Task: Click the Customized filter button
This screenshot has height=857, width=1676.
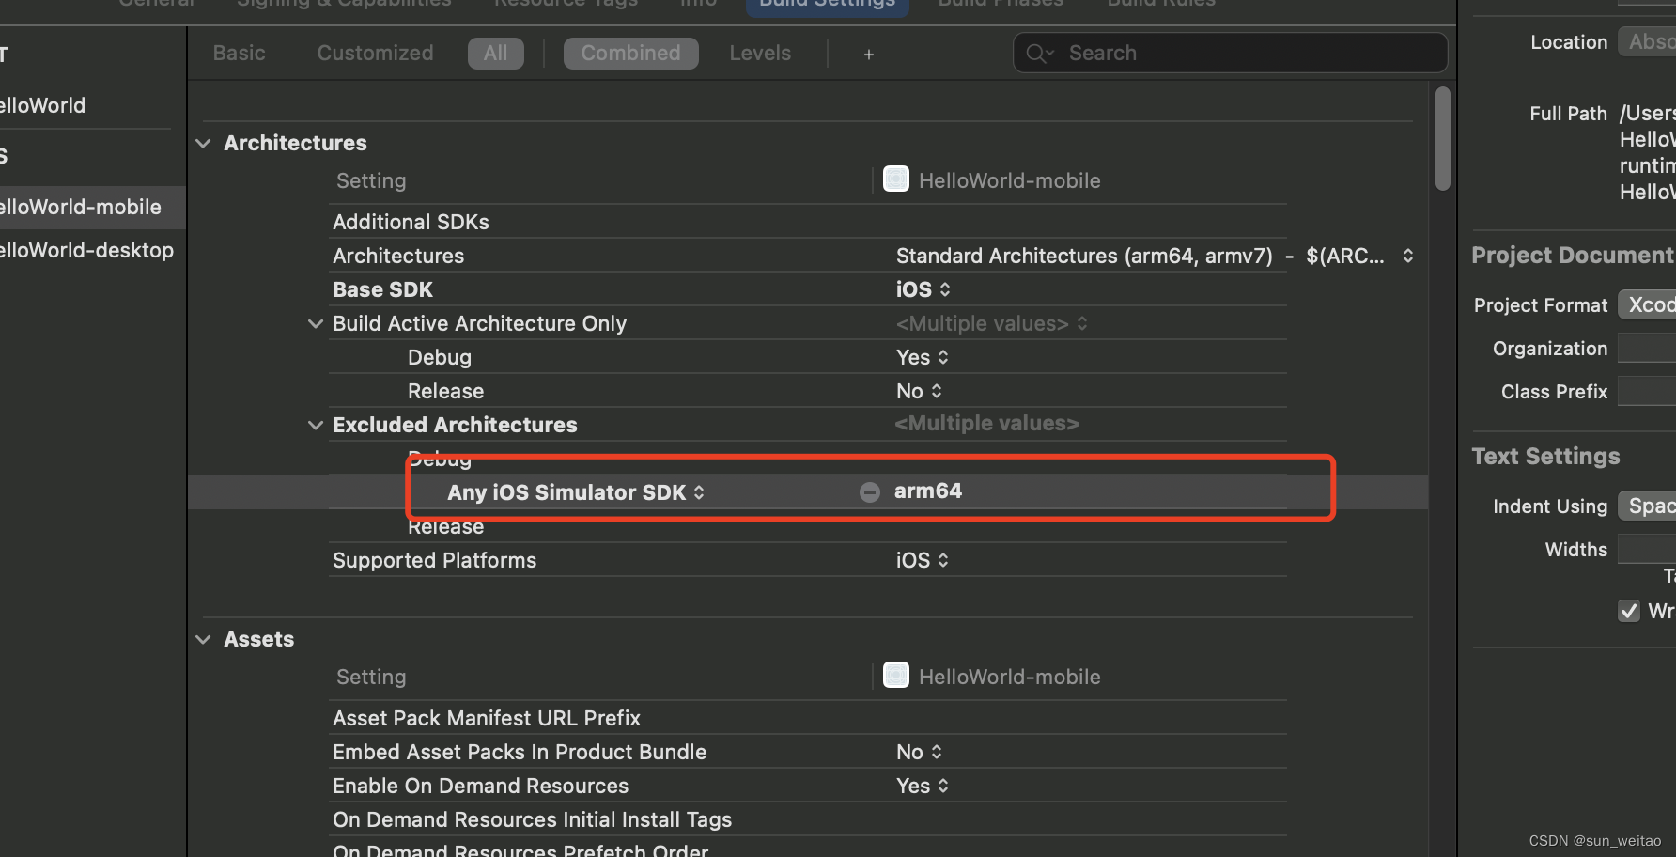Action: 375,53
